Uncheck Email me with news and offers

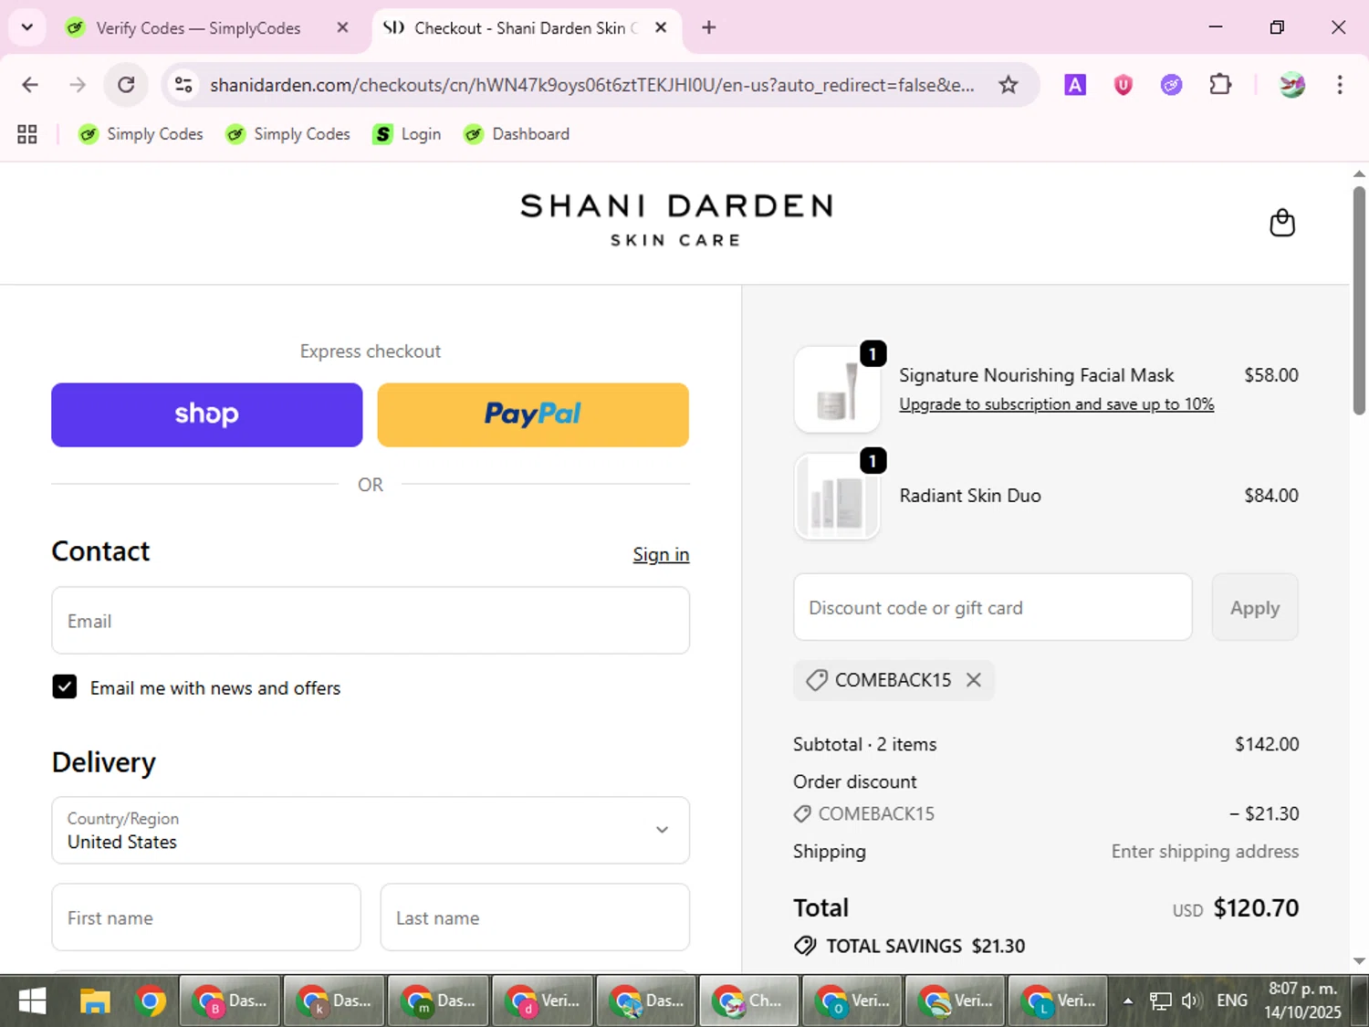[x=65, y=686]
